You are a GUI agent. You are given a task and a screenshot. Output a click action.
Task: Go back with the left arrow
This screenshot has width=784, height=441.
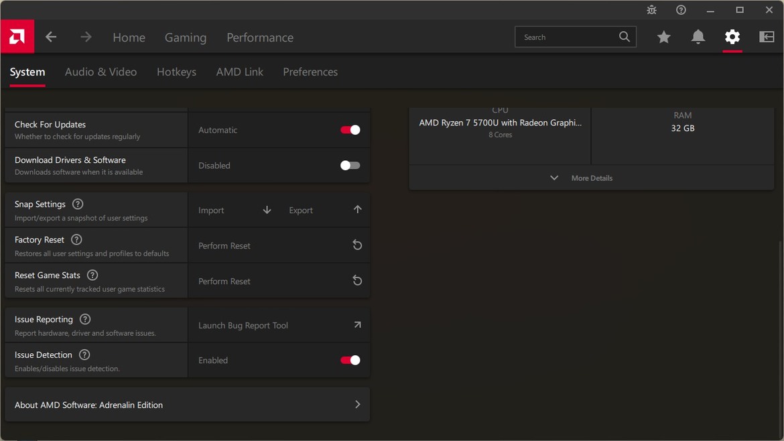(x=51, y=37)
